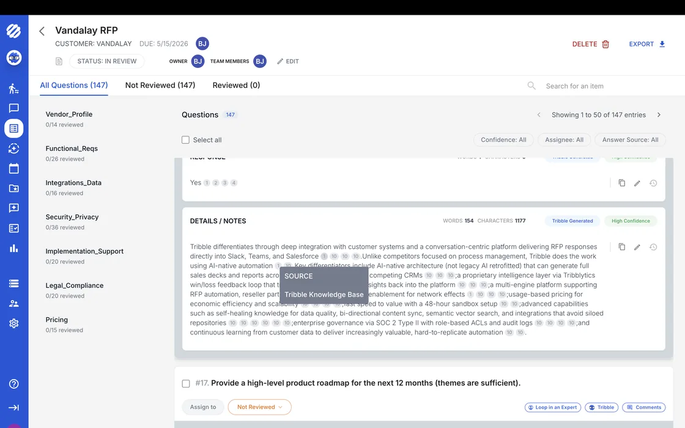The width and height of the screenshot is (685, 428).
Task: Click the DELETE button
Action: coord(591,44)
